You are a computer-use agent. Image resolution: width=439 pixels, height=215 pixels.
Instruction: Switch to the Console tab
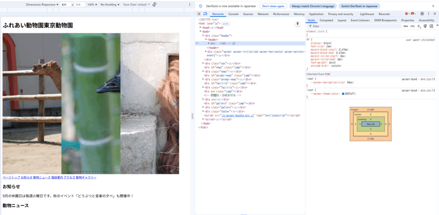point(233,14)
